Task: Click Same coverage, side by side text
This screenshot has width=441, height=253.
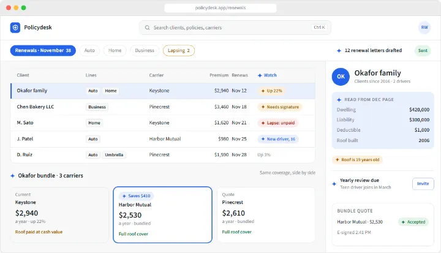Action: (x=287, y=173)
